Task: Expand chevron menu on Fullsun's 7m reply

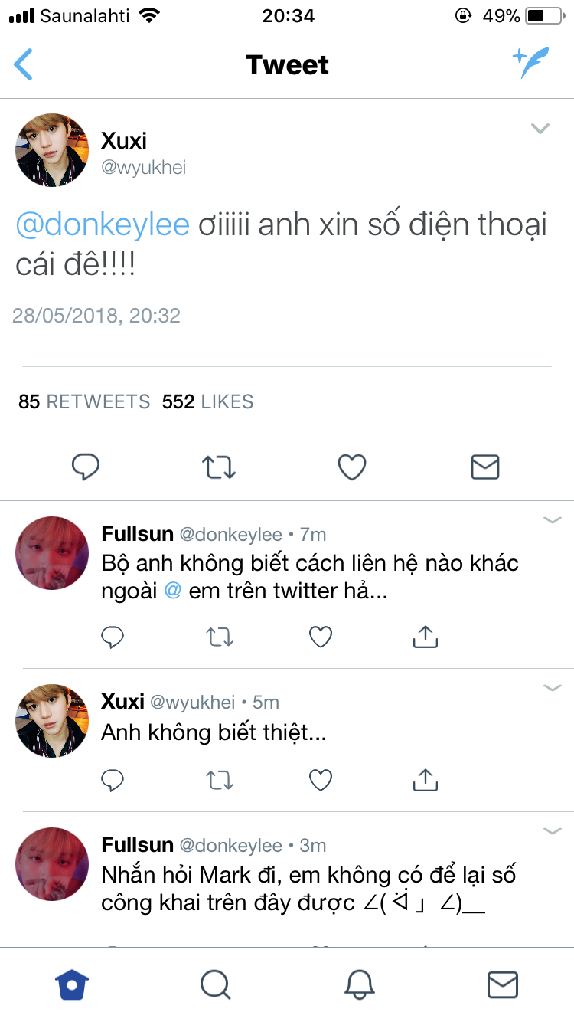Action: (x=552, y=521)
